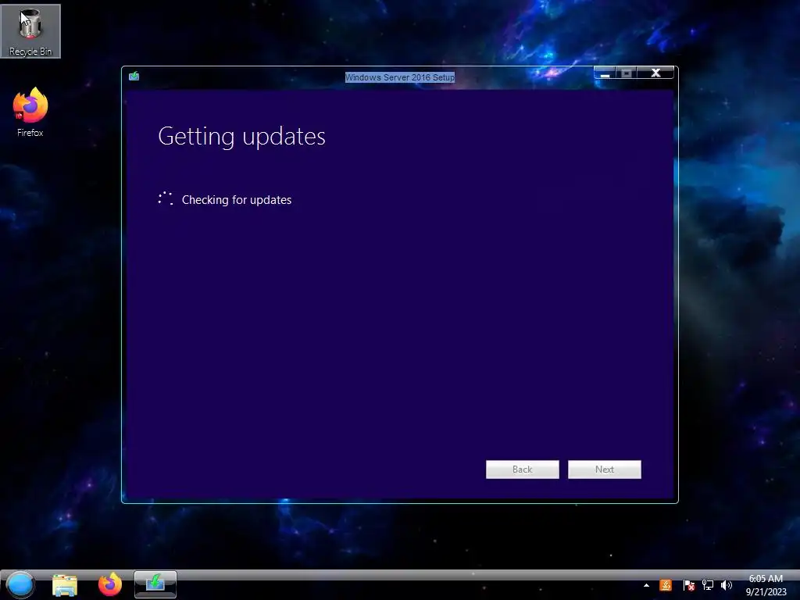Open the Java update tray icon
800x600 pixels.
point(666,585)
